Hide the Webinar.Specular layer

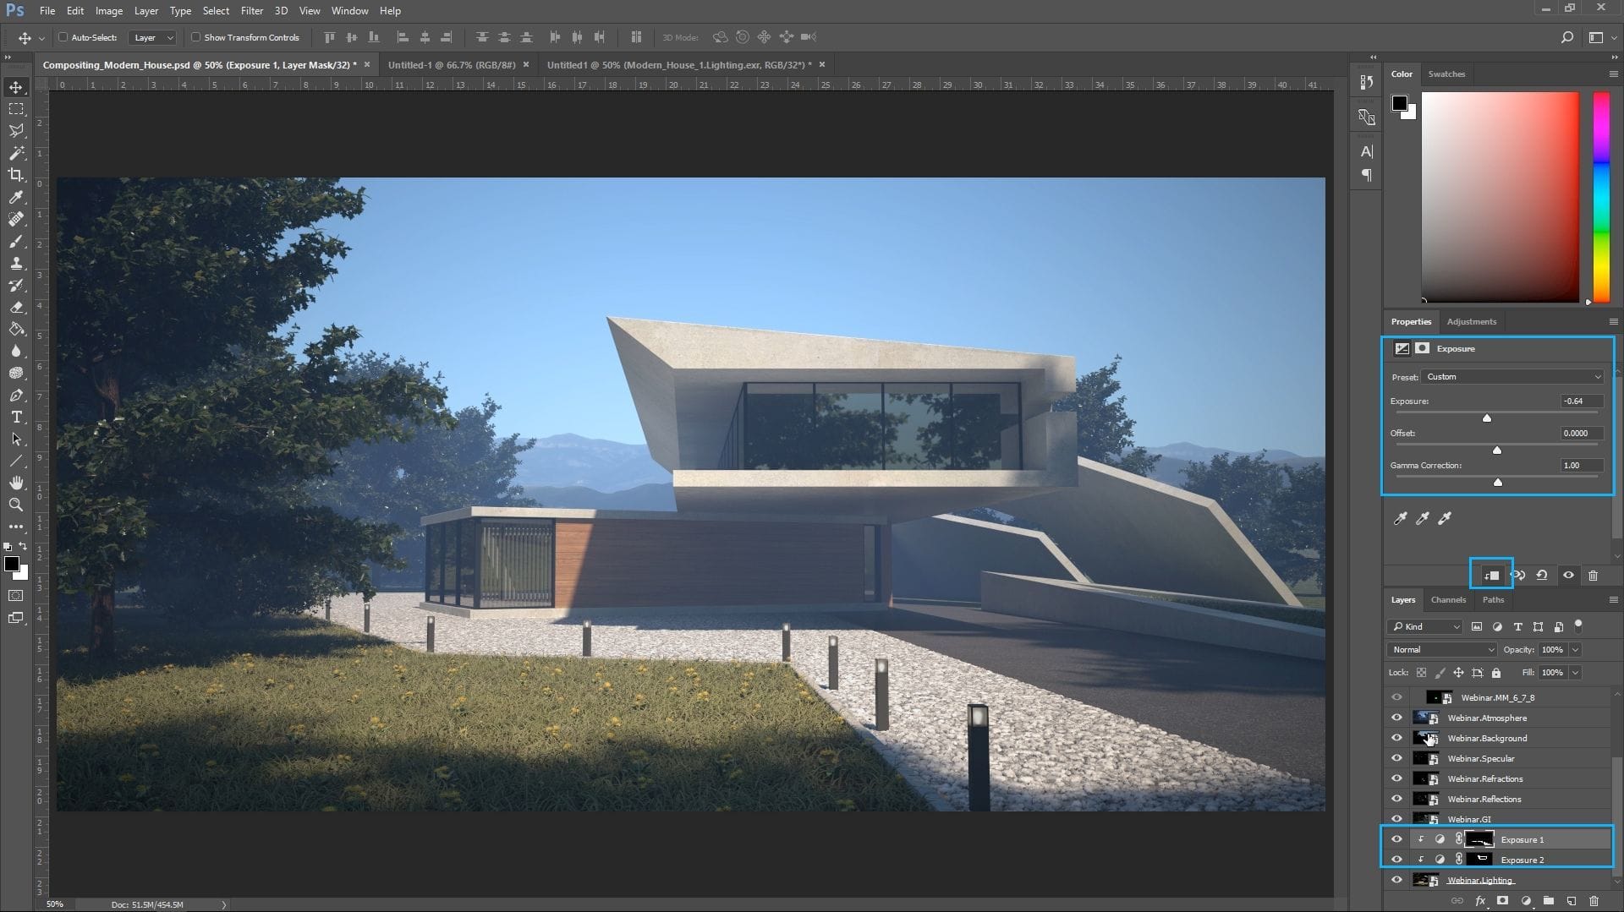point(1396,758)
